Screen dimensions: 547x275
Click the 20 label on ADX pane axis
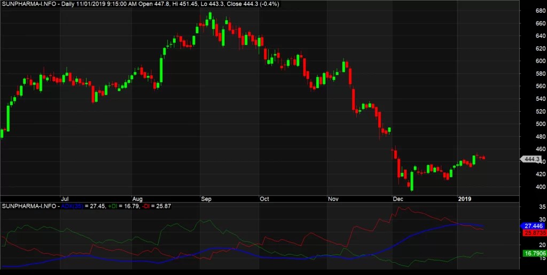(543, 246)
